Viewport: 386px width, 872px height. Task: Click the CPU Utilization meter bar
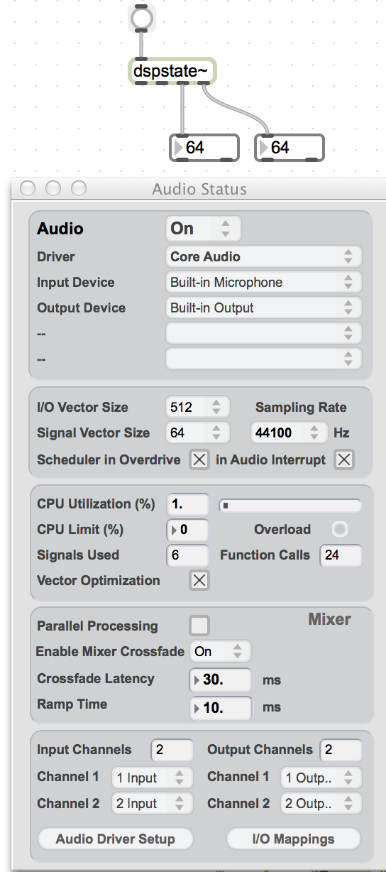(x=290, y=506)
